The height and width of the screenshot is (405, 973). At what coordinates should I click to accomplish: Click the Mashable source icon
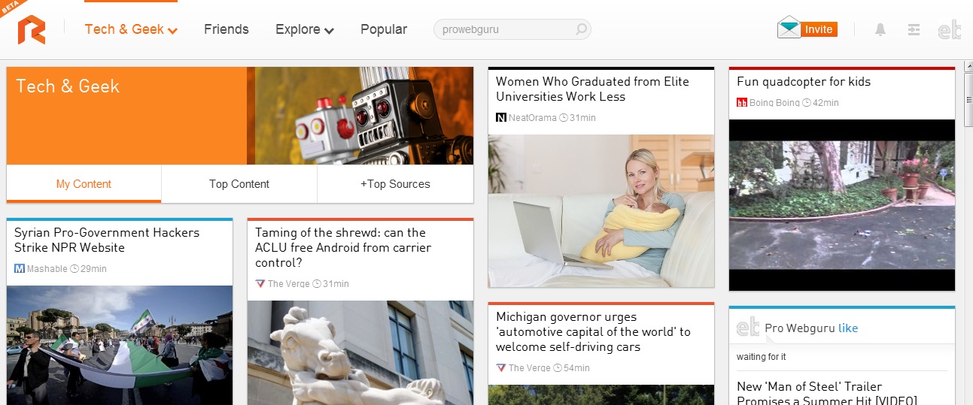pyautogui.click(x=20, y=269)
